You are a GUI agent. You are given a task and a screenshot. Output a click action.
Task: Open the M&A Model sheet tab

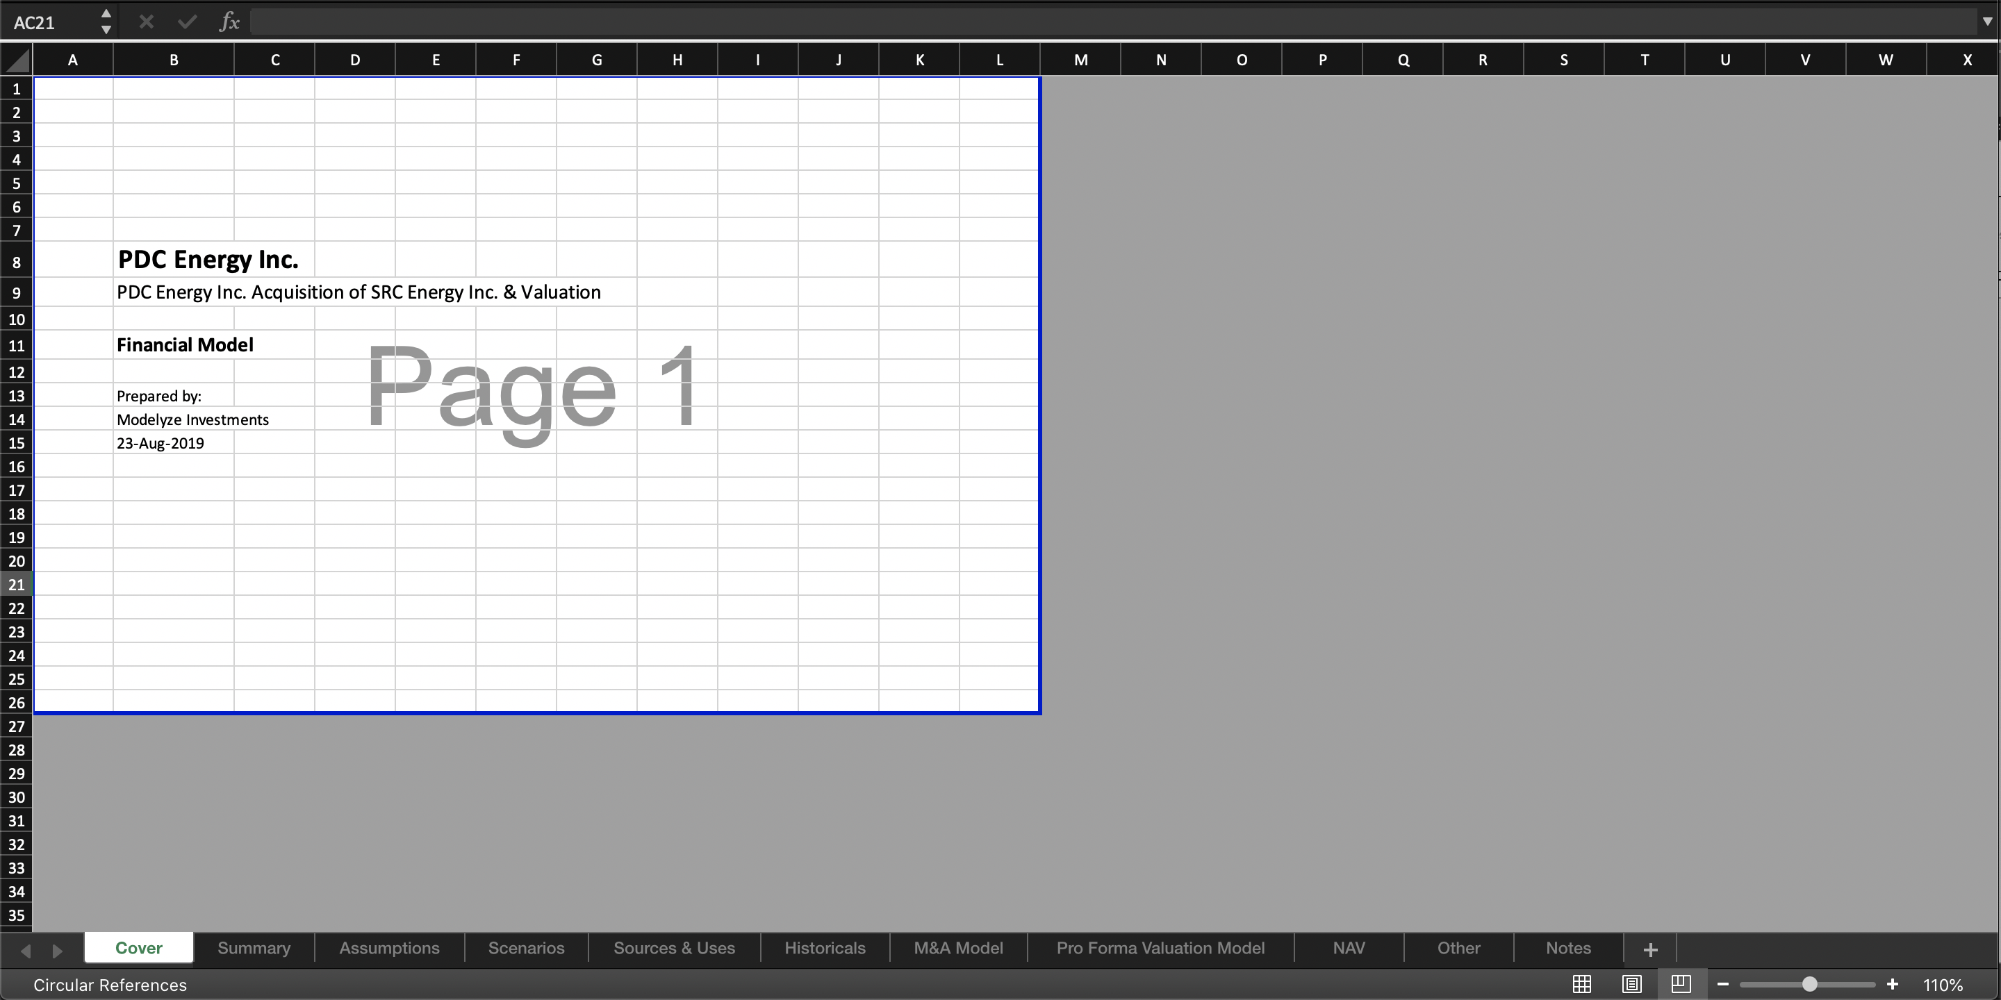[959, 948]
